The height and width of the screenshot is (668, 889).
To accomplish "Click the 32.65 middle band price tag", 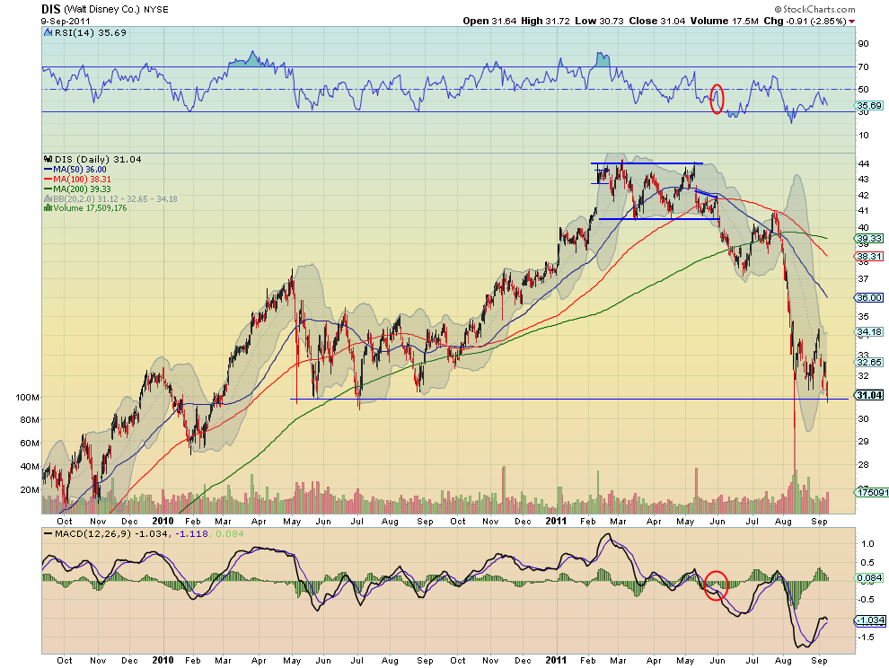I will point(868,362).
